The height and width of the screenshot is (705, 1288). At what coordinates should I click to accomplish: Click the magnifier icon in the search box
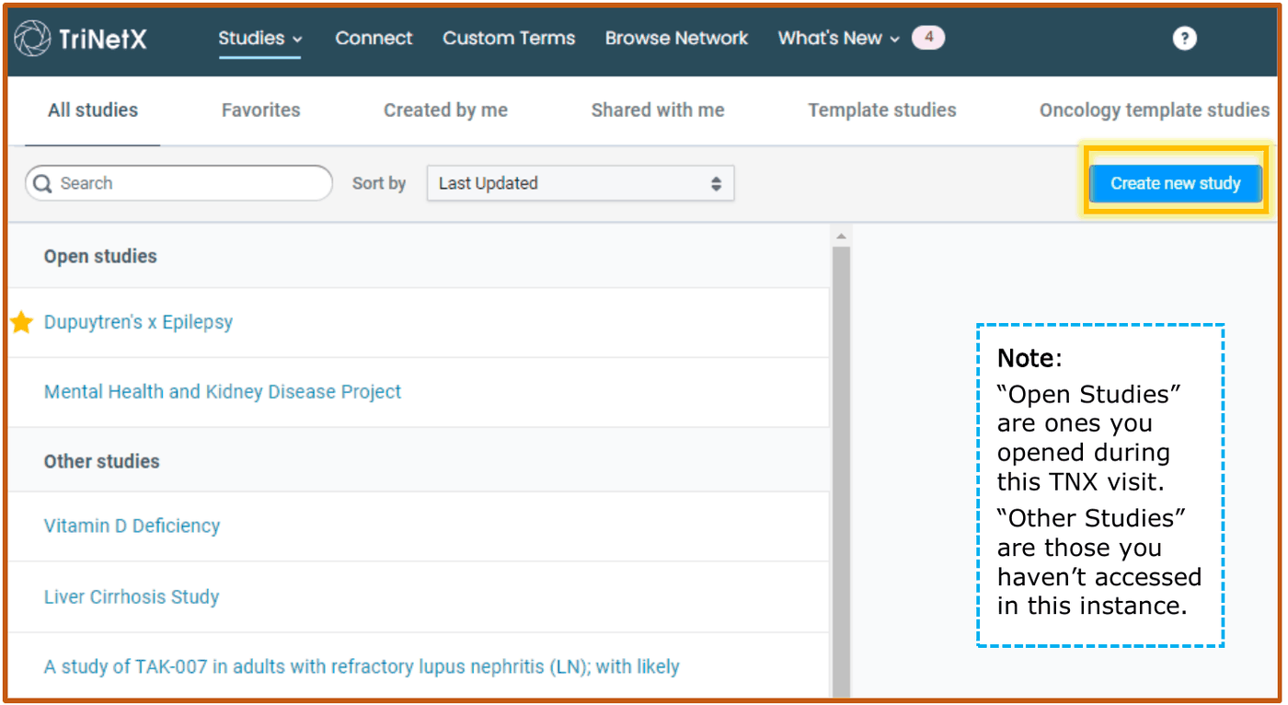tap(42, 183)
